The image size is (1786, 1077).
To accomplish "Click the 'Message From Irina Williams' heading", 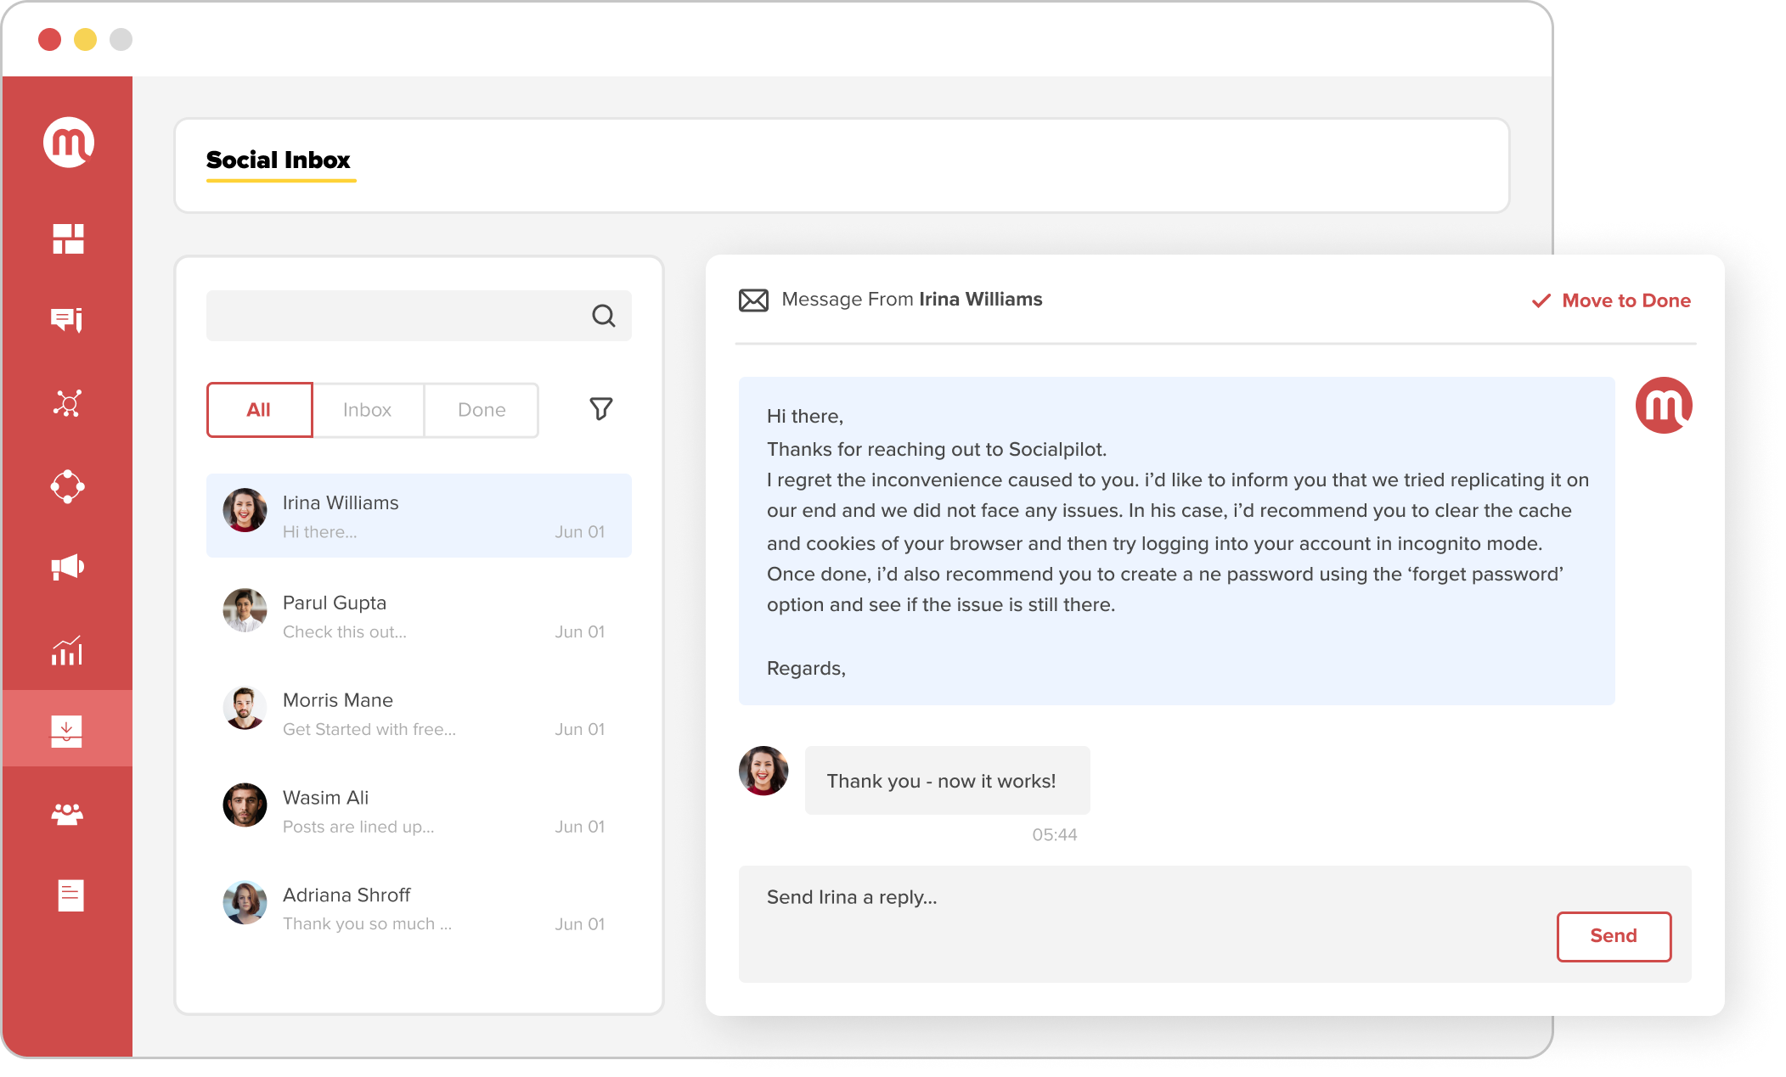I will point(912,300).
